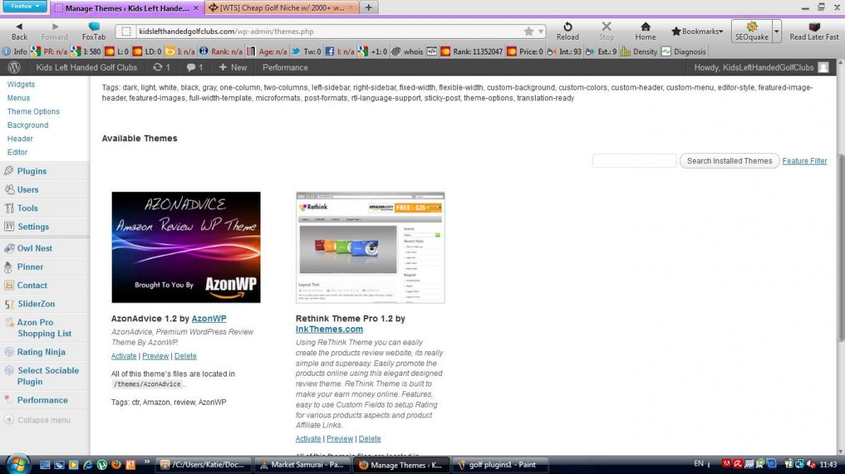Click the Howdy user avatar
The height and width of the screenshot is (474, 845).
(823, 68)
